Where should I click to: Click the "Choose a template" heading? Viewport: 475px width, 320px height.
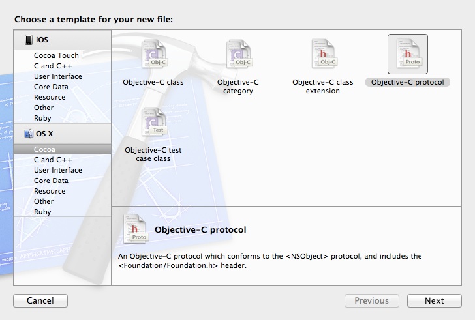pyautogui.click(x=93, y=20)
